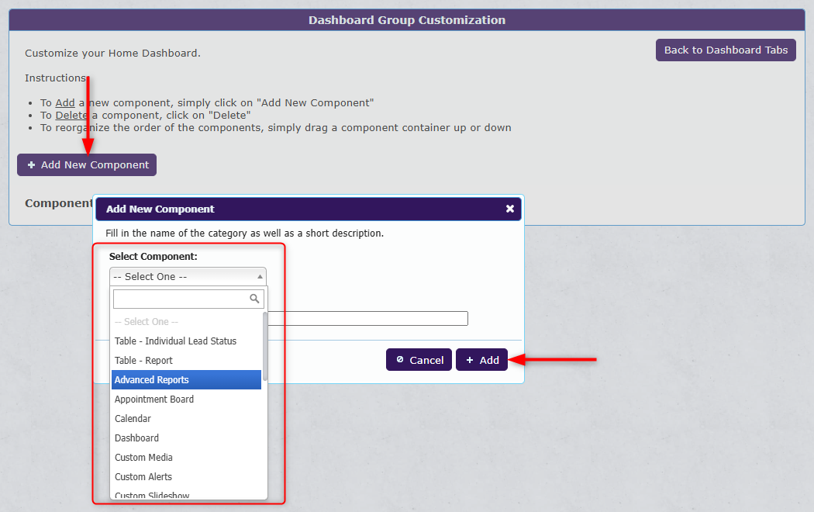
Task: Select the Custom Slideshow option
Action: point(152,494)
